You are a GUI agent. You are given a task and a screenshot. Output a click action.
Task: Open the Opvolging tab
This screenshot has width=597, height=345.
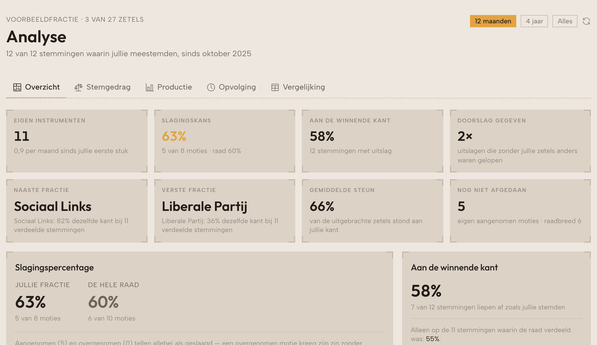231,87
